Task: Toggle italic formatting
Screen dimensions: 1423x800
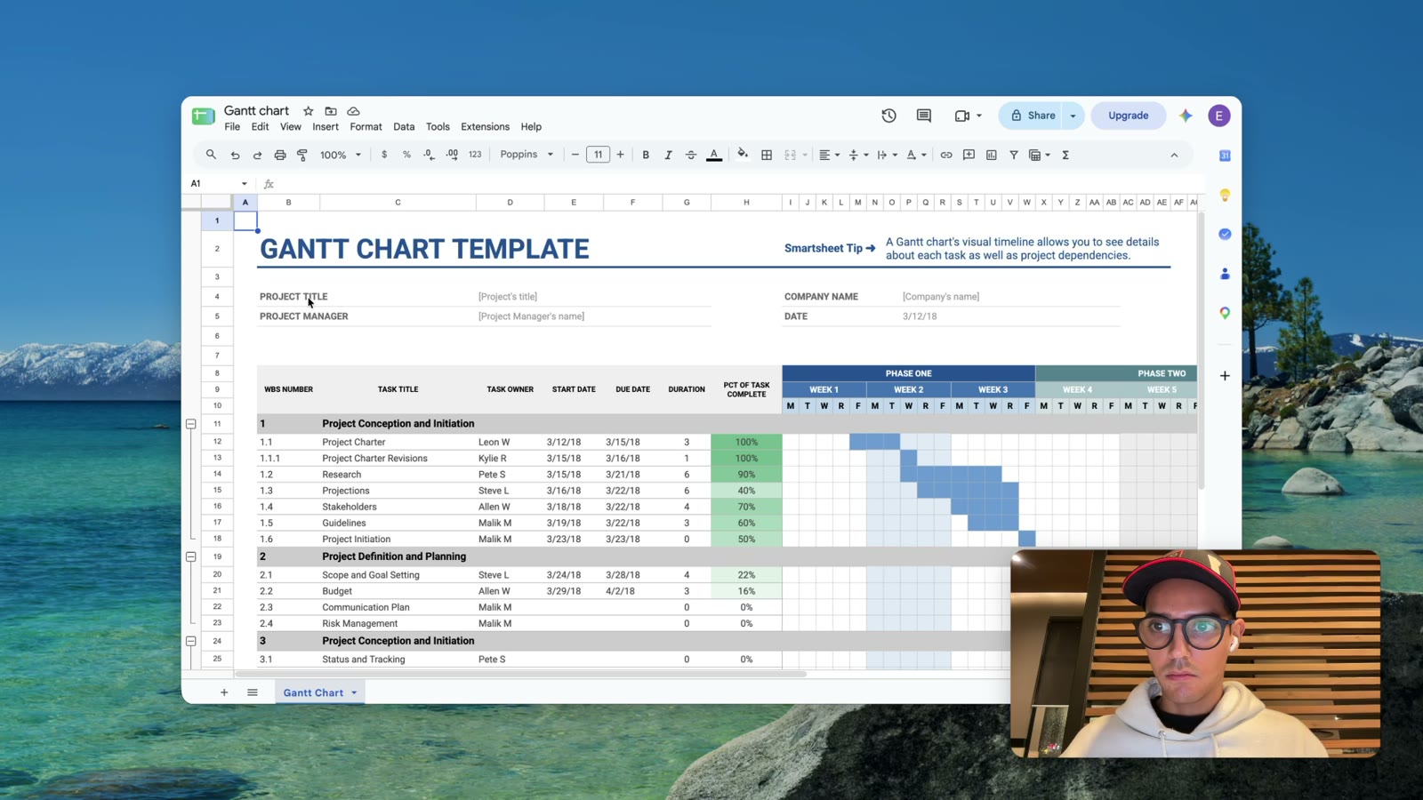Action: [668, 155]
